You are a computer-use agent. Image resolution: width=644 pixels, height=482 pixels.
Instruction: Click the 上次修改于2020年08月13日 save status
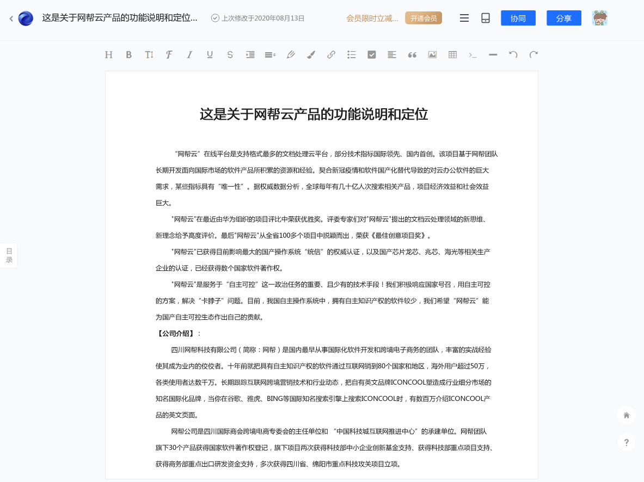pos(258,18)
